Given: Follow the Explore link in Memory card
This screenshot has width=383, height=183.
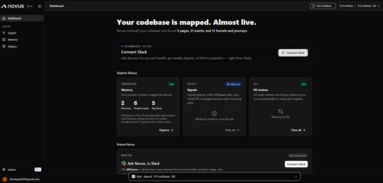Looking at the screenshot, I should coord(166,130).
